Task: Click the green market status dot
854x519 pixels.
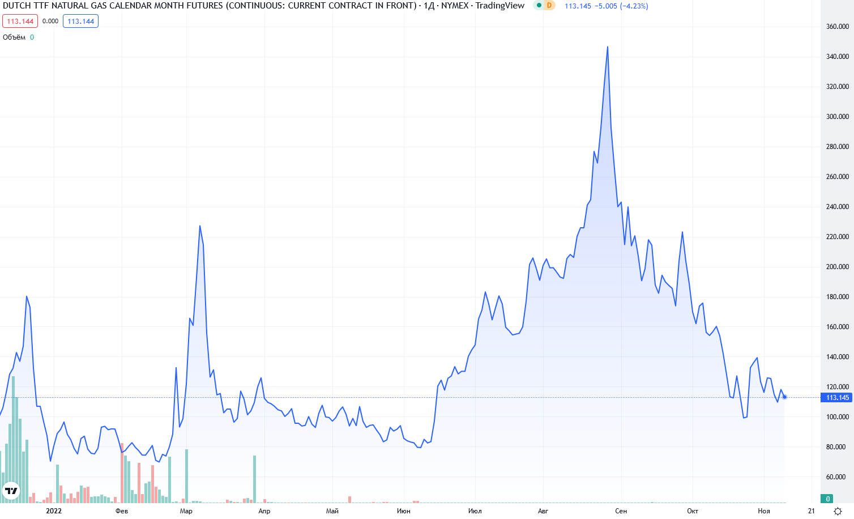Action: (x=539, y=6)
